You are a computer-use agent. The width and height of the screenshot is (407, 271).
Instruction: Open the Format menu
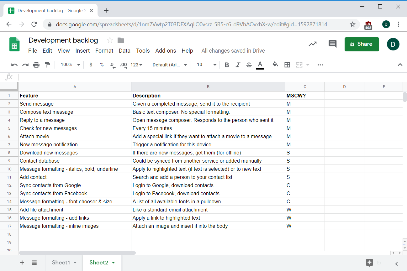coord(104,51)
